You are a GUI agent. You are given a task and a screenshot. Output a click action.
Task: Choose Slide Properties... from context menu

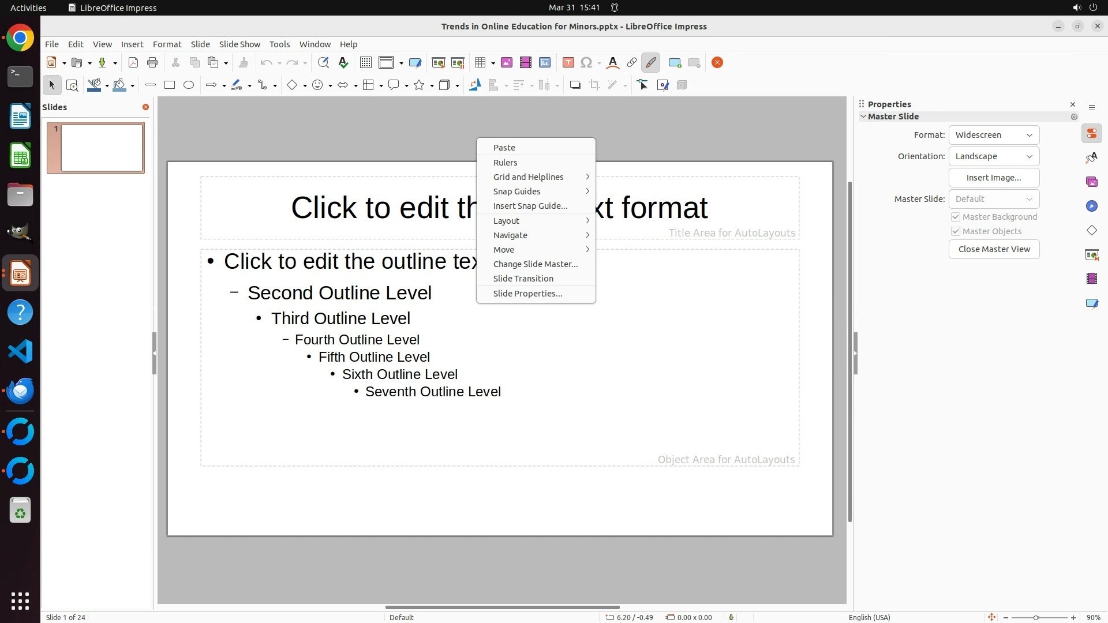[527, 294]
